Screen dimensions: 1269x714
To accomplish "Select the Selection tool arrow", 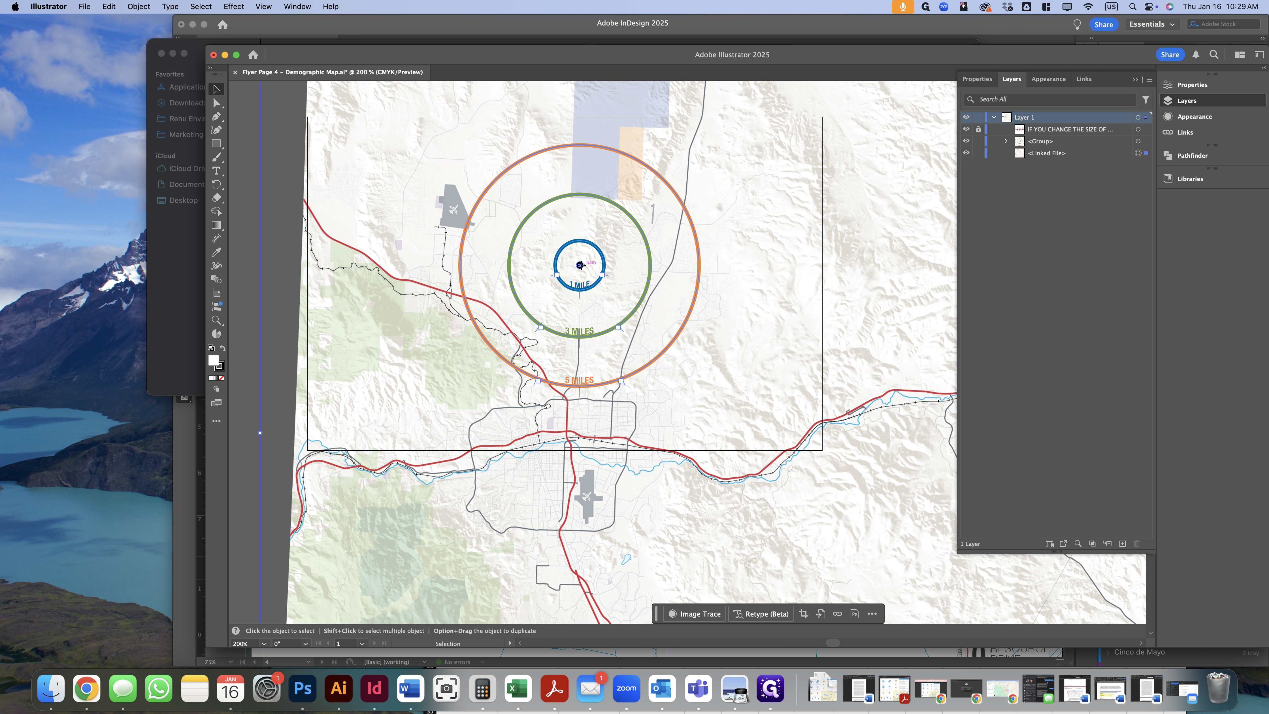I will click(216, 89).
